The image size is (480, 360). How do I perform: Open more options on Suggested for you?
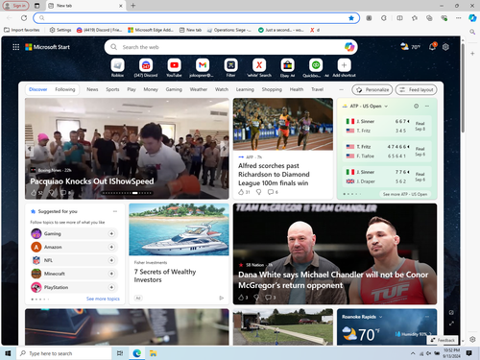tap(115, 211)
